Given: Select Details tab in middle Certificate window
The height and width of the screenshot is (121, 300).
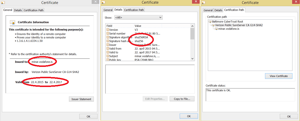Looking at the screenshot, I should click(x=118, y=10).
